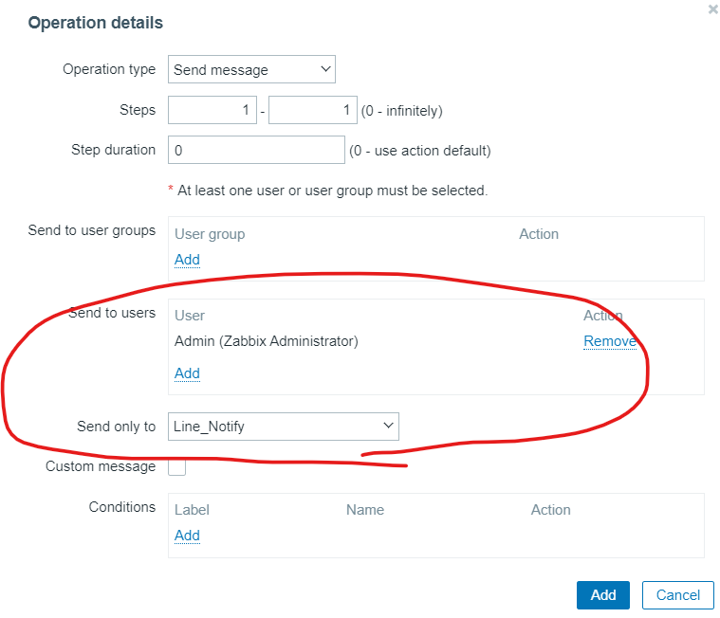Open the Send only to dropdown
Viewport: 720px width, 618px height.
click(284, 427)
